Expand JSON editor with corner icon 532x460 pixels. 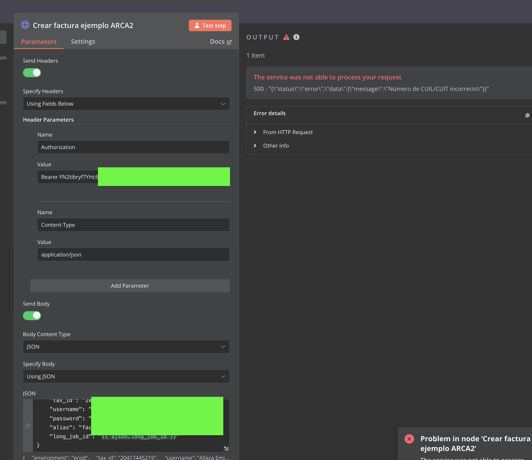pos(226,449)
